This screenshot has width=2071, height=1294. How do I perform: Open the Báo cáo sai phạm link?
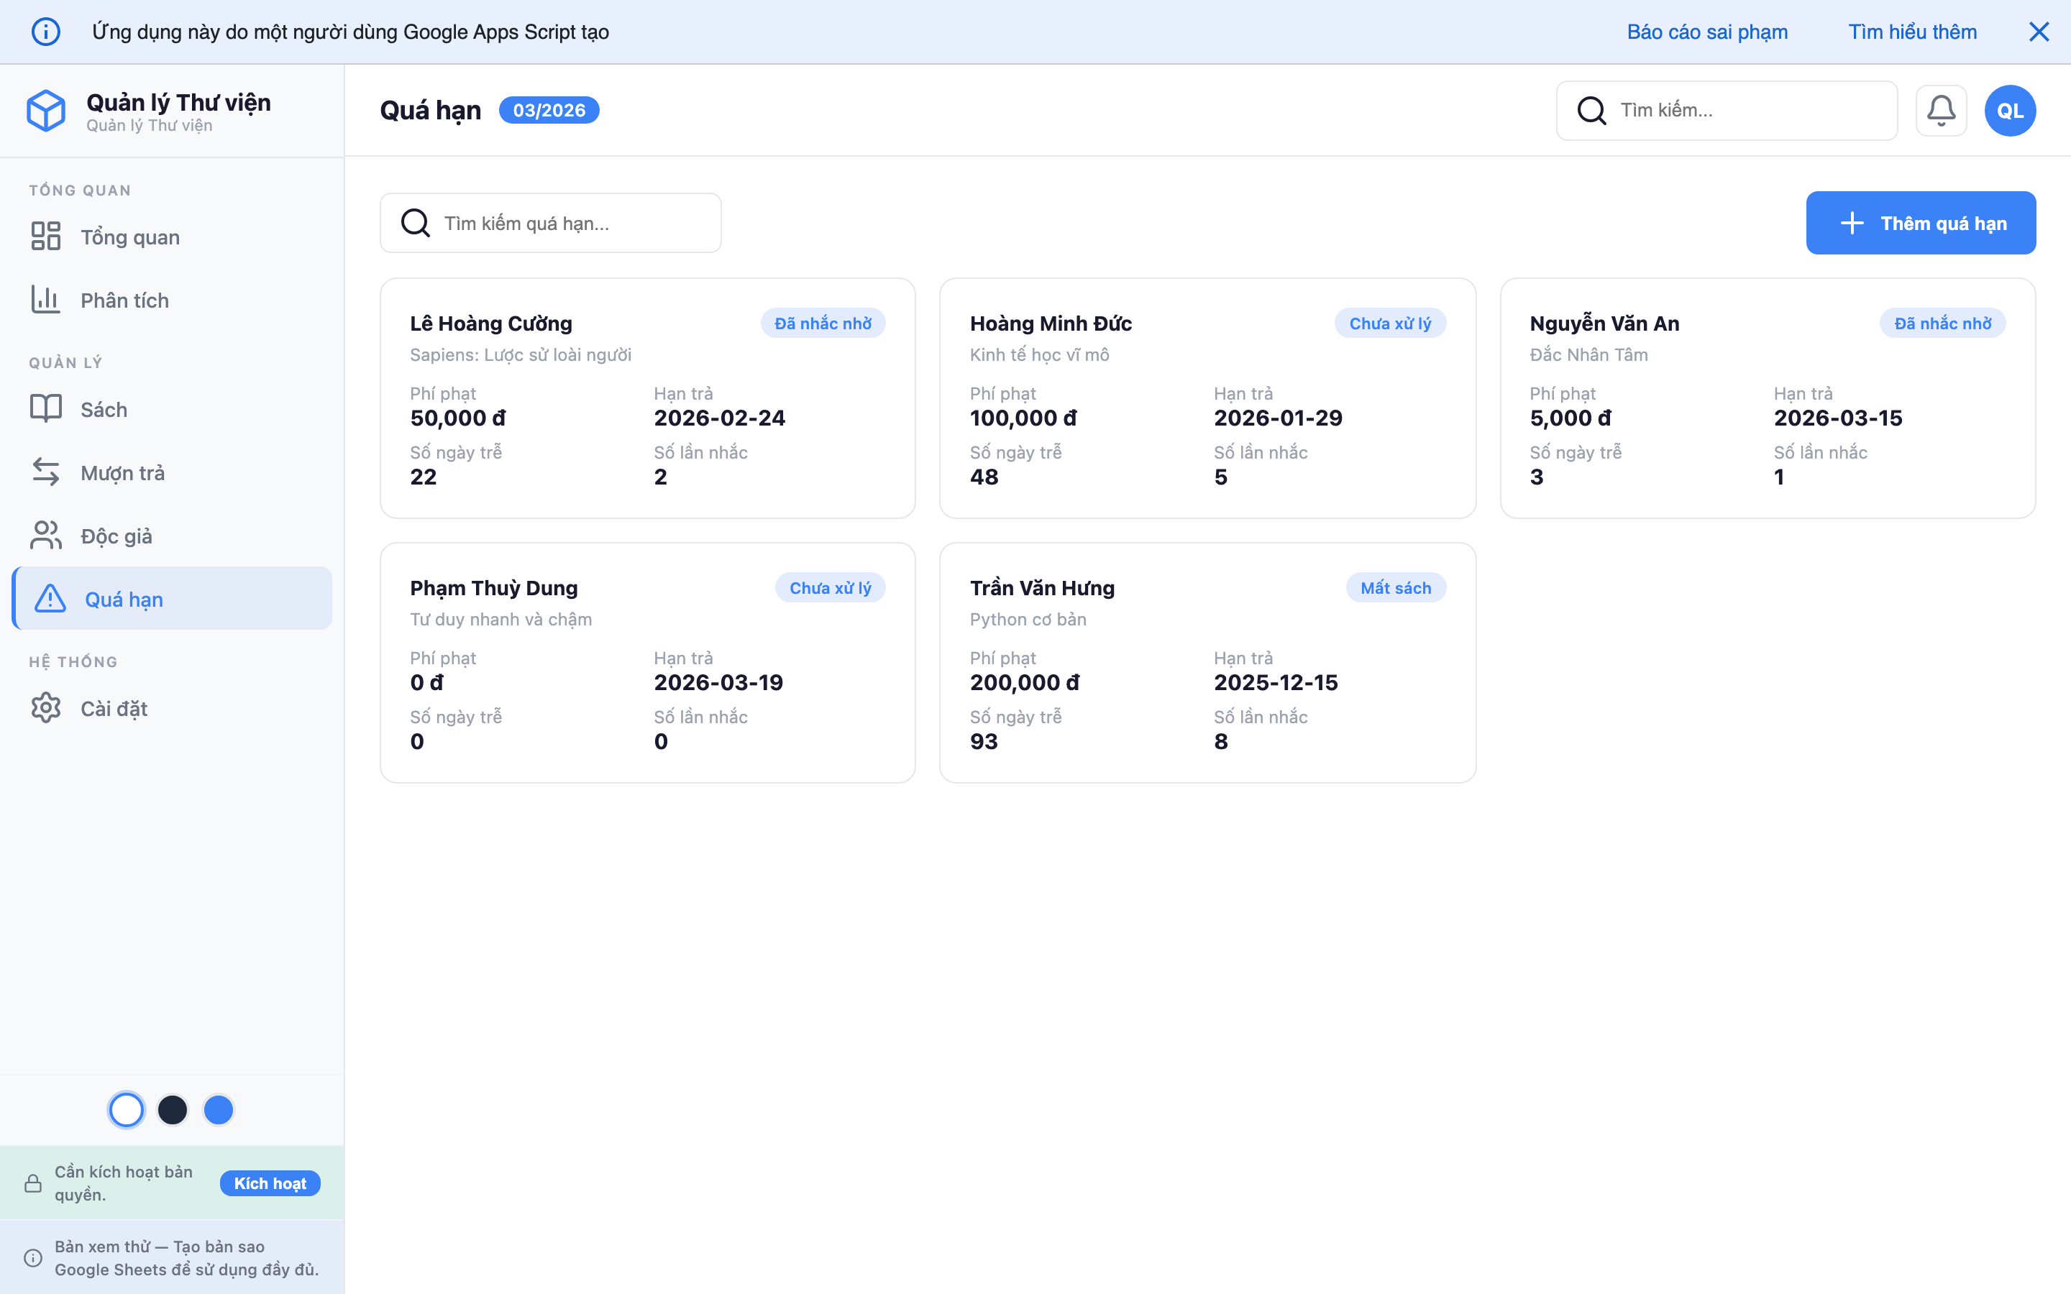point(1706,32)
